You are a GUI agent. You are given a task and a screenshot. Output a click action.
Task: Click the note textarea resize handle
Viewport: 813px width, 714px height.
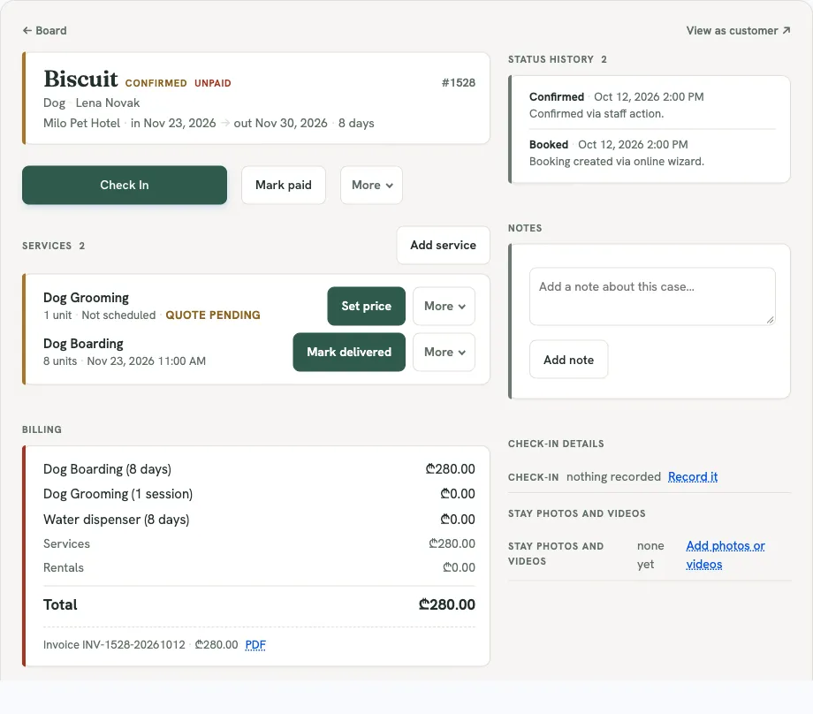pyautogui.click(x=771, y=321)
